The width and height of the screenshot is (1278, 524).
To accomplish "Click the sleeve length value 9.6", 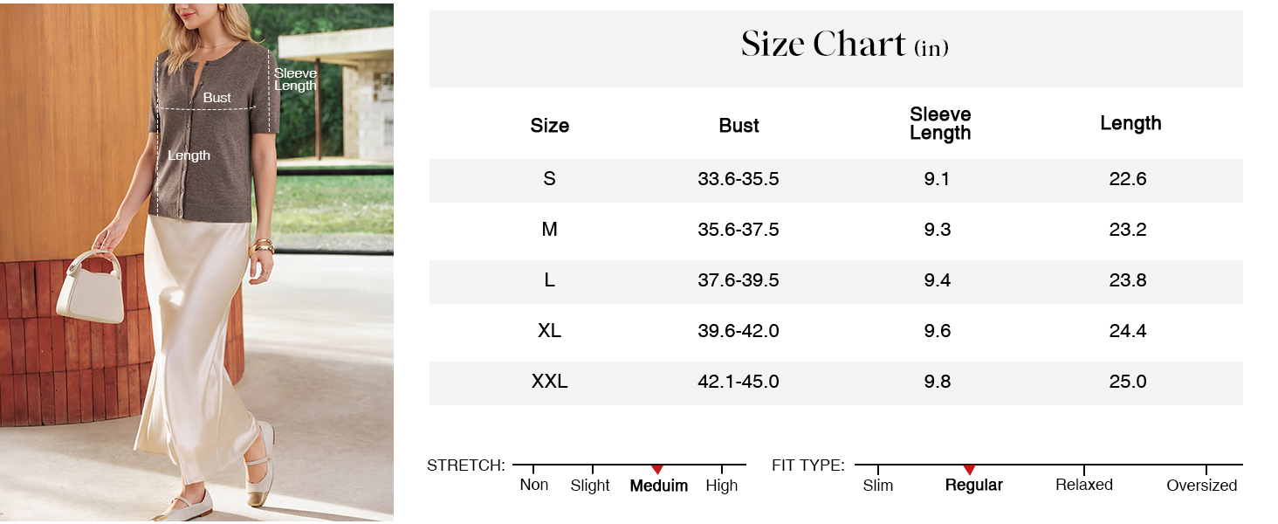I will [x=937, y=331].
